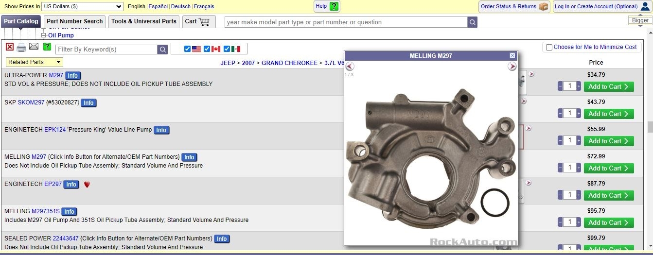Image resolution: width=653 pixels, height=255 pixels.
Task: Click the printer icon
Action: coord(21,48)
